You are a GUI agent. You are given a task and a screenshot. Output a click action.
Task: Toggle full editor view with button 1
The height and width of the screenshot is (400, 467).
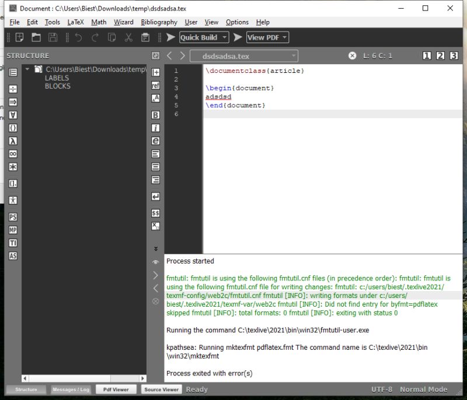click(427, 55)
